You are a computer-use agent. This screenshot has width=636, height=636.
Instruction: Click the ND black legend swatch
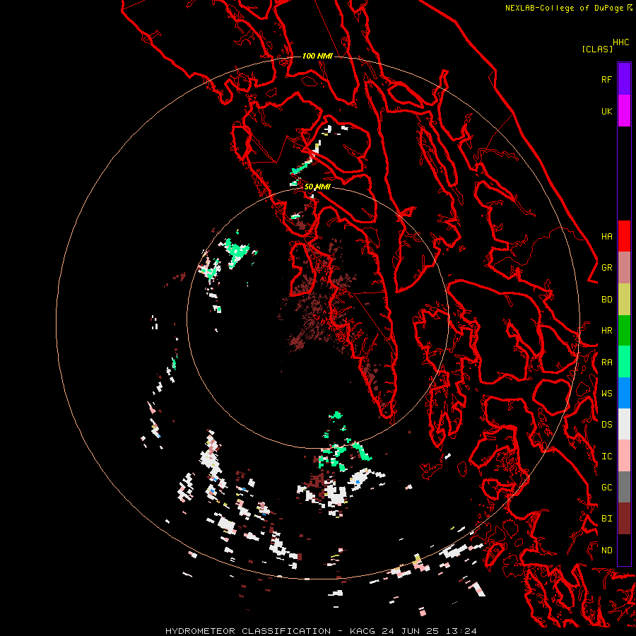pyautogui.click(x=624, y=550)
